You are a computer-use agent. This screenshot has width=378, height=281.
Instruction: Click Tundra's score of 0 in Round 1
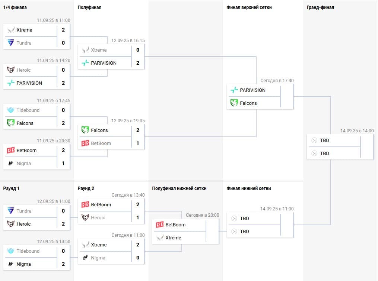[x=63, y=211]
